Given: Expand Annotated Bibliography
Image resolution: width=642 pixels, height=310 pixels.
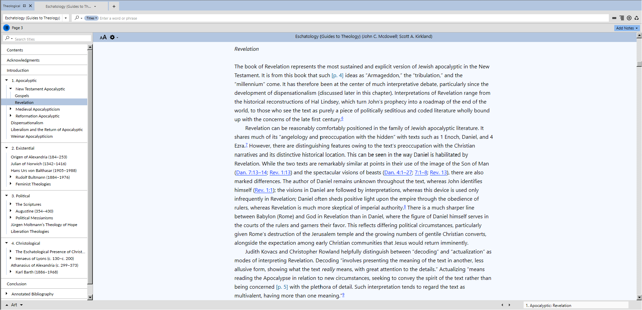Looking at the screenshot, I should (x=6, y=294).
